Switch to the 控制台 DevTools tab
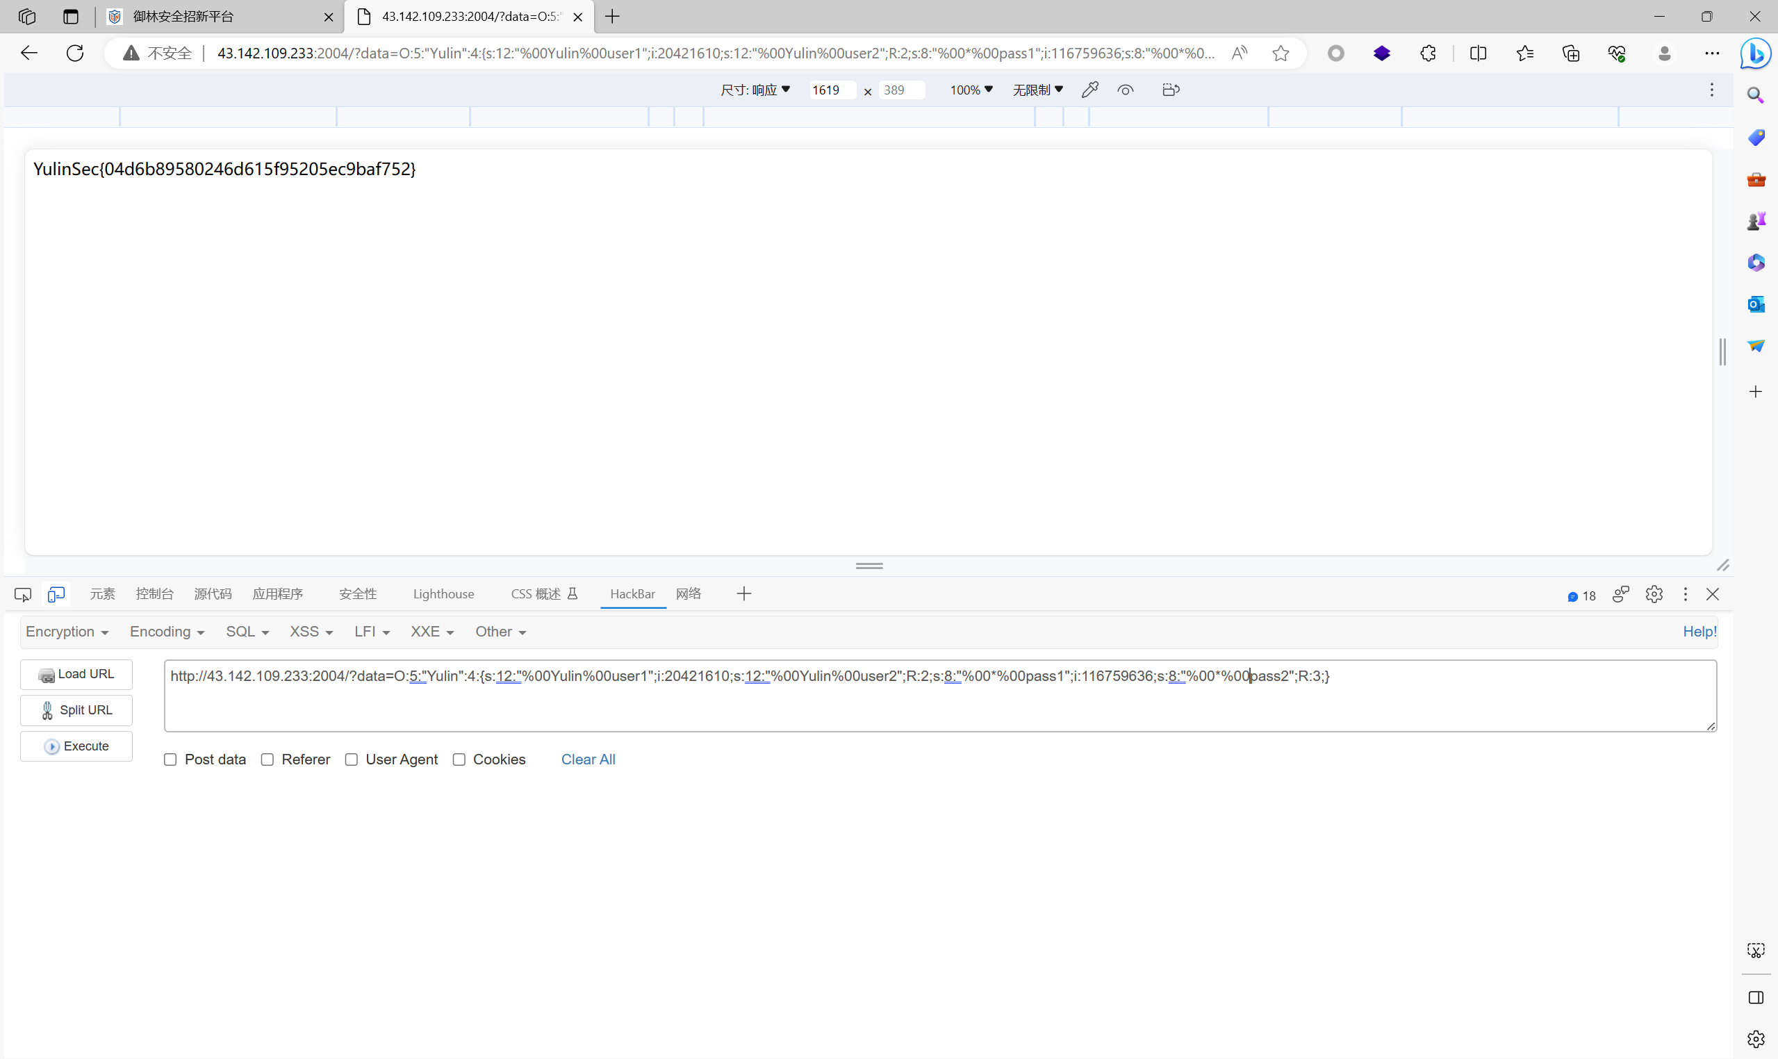1778x1059 pixels. click(154, 593)
